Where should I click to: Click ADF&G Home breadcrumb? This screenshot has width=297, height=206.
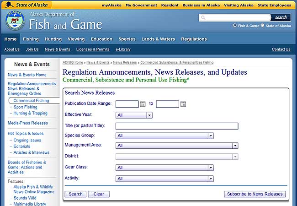click(x=73, y=62)
